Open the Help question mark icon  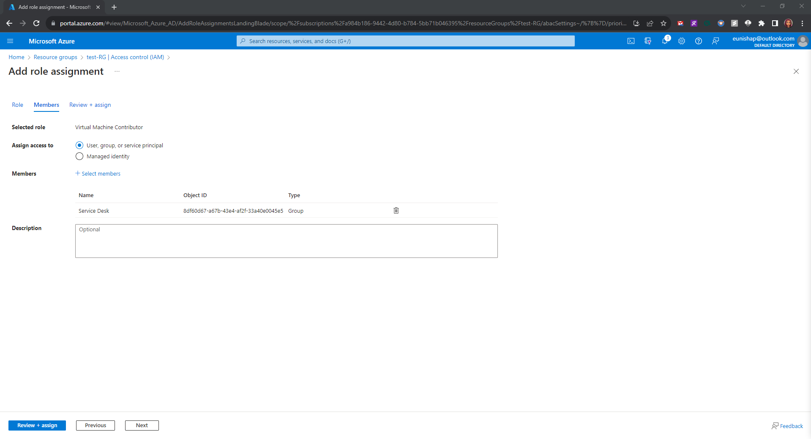pos(699,41)
